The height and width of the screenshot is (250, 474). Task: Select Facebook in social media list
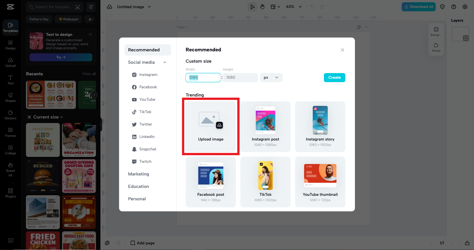pos(148,87)
